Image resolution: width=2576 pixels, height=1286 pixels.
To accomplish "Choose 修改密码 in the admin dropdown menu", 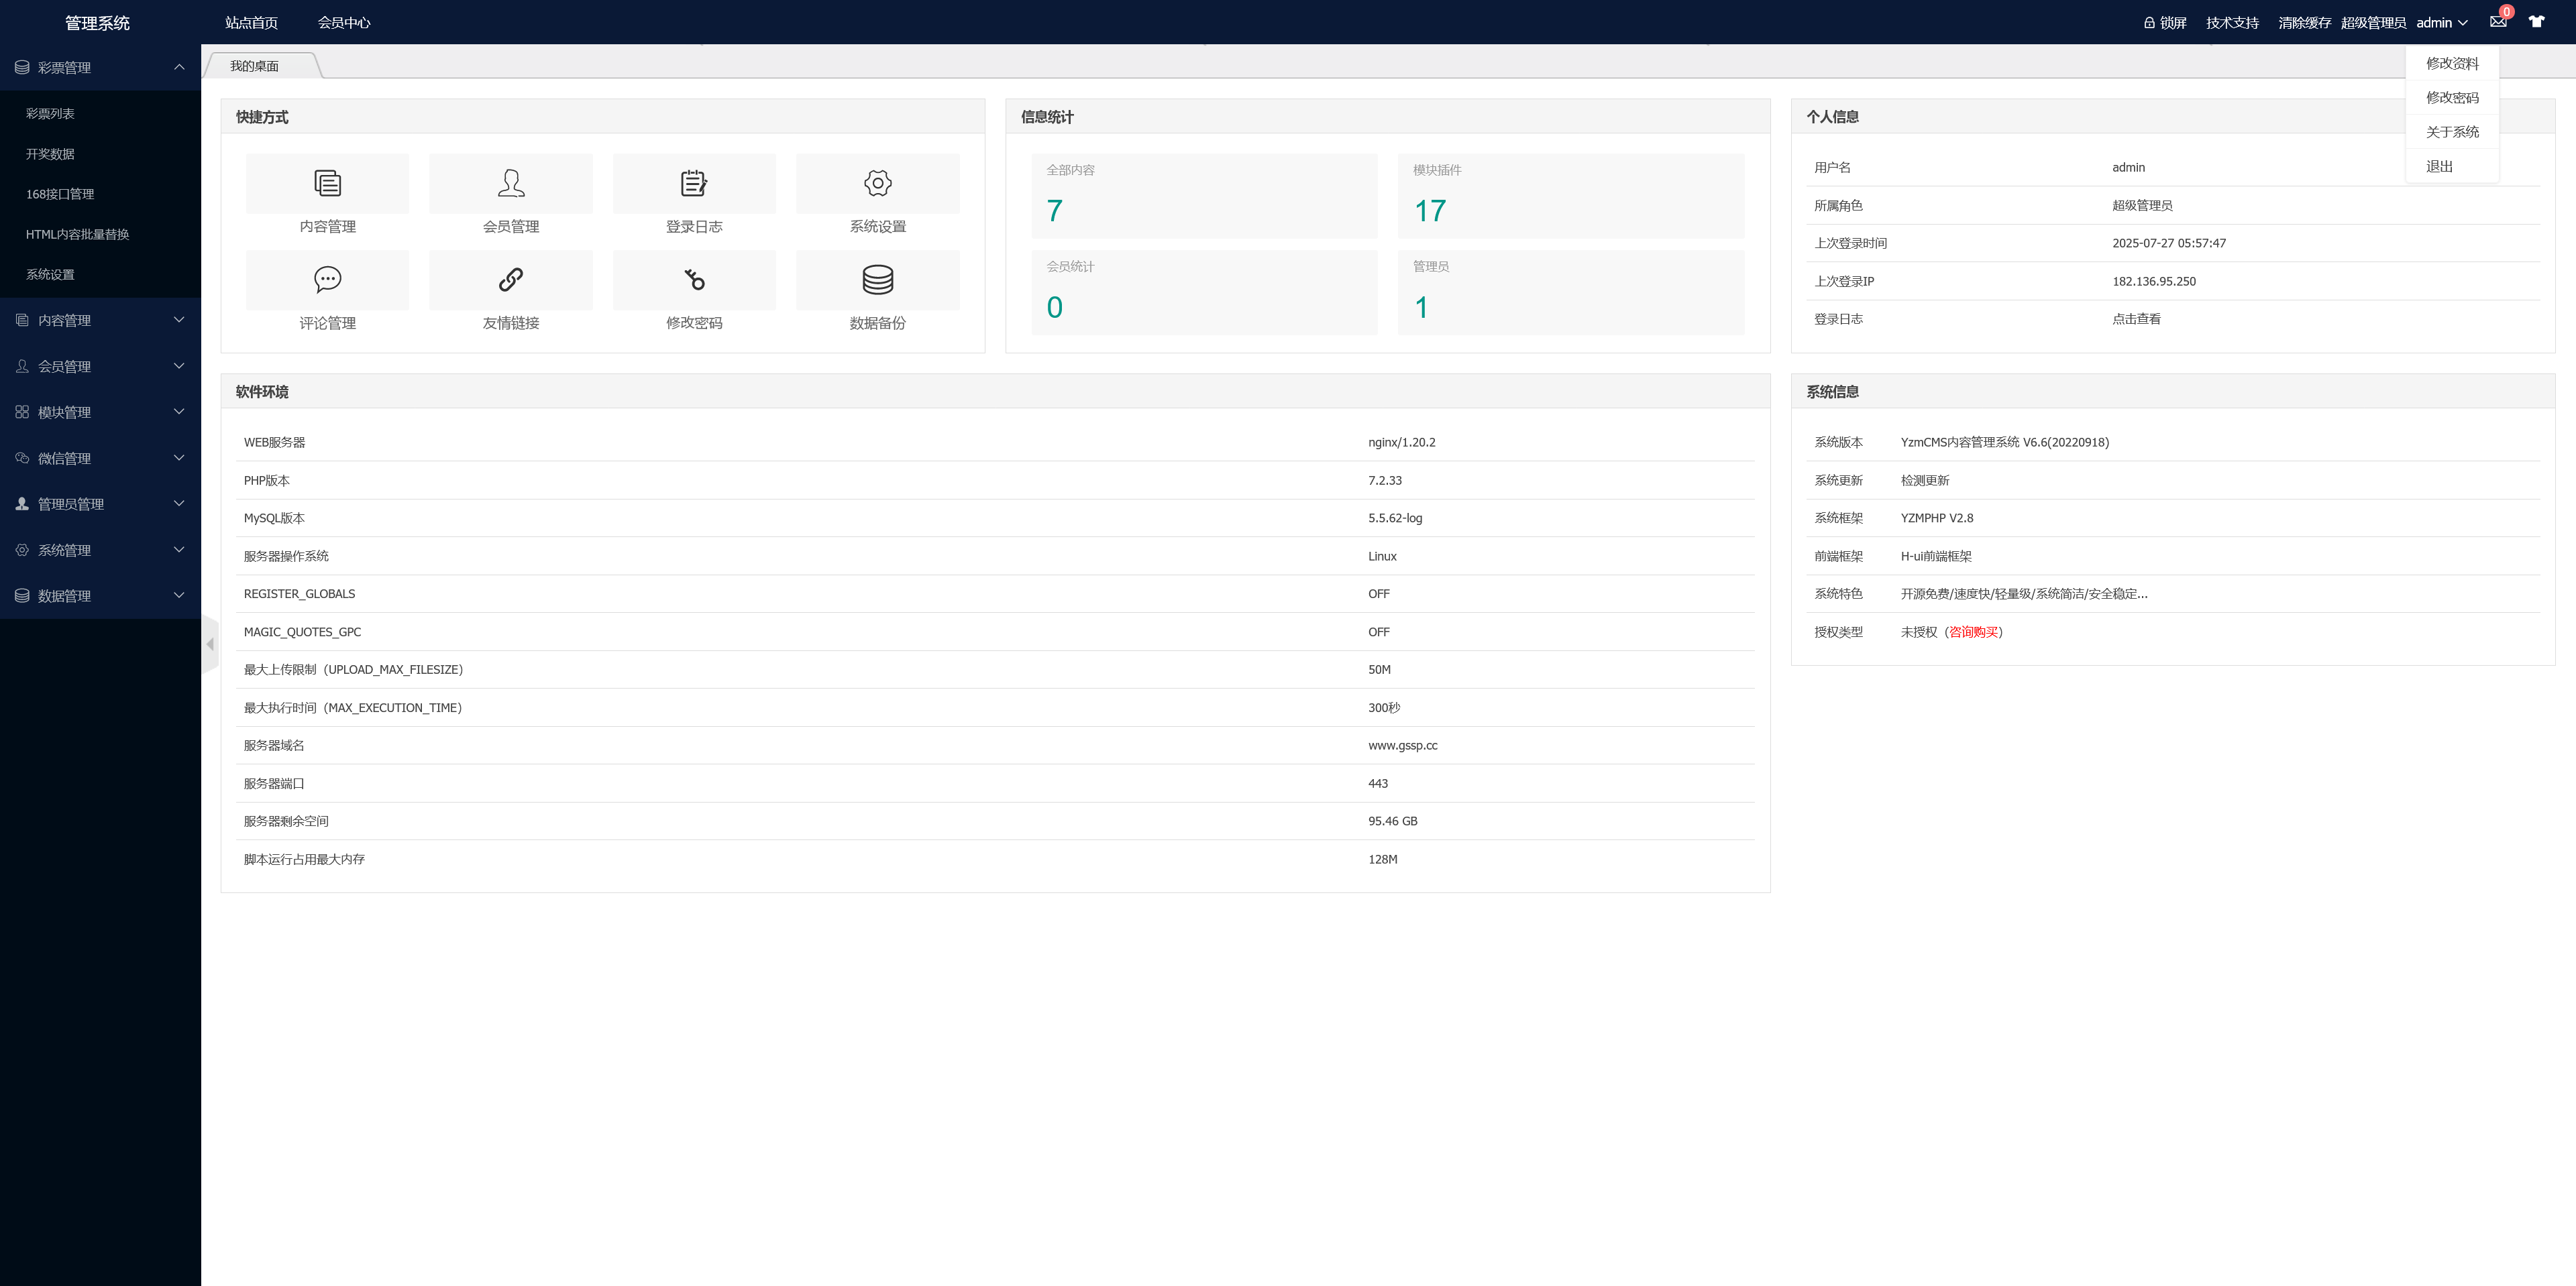I will [x=2451, y=98].
